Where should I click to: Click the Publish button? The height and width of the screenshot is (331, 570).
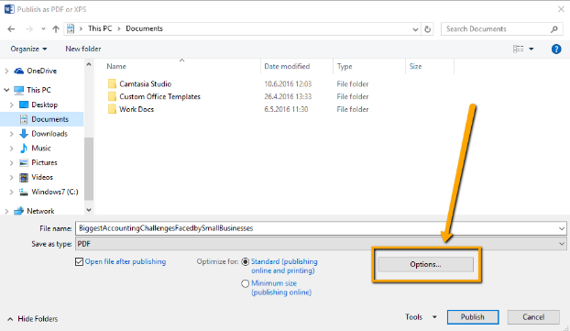[473, 317]
